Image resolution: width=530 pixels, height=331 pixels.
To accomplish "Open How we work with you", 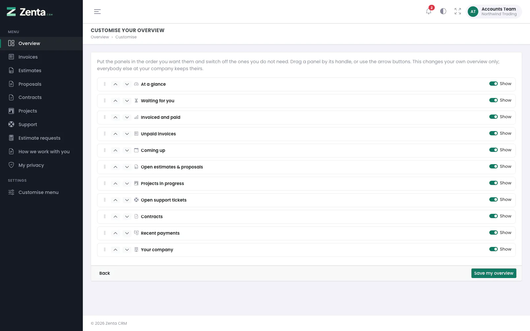I will [41, 152].
